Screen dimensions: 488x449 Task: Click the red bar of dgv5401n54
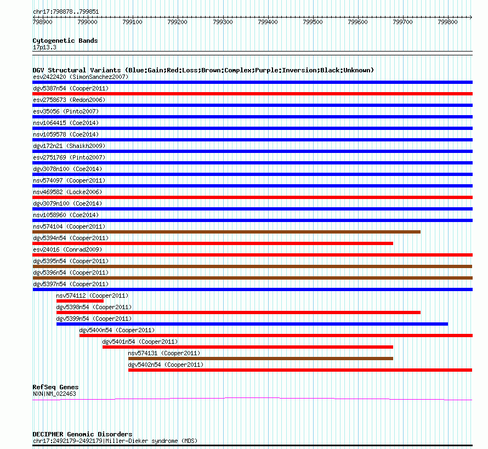point(248,347)
